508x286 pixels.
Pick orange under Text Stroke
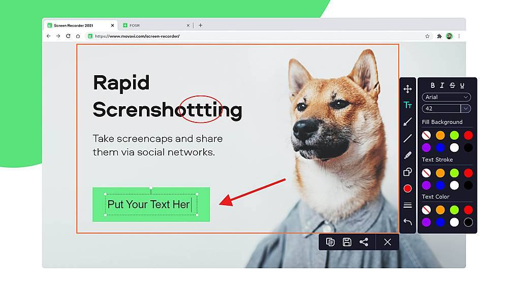pos(440,173)
